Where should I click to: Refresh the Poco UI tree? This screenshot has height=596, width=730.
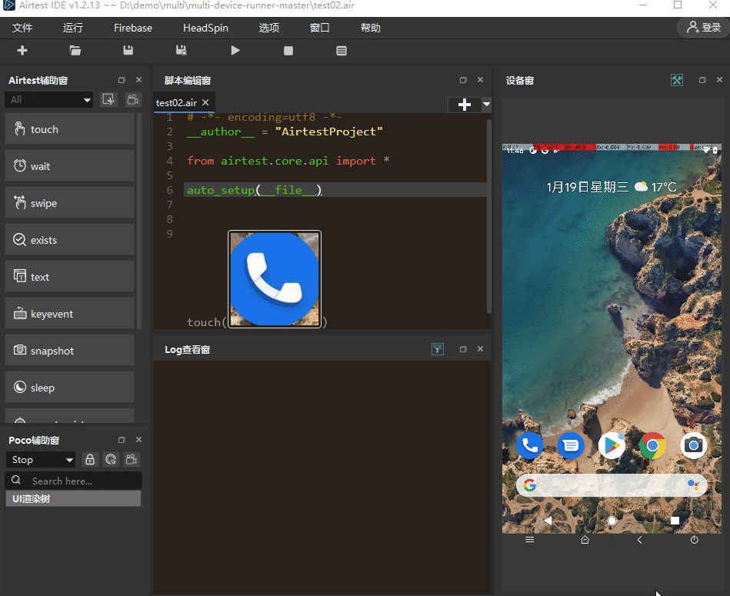pos(110,459)
